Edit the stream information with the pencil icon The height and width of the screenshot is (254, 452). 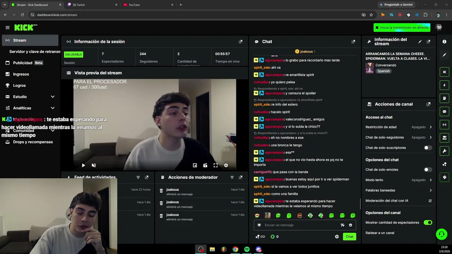click(x=420, y=42)
